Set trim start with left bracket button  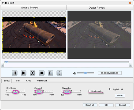50,73
